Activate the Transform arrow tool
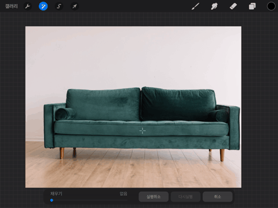The height and width of the screenshot is (208, 278). [x=75, y=6]
